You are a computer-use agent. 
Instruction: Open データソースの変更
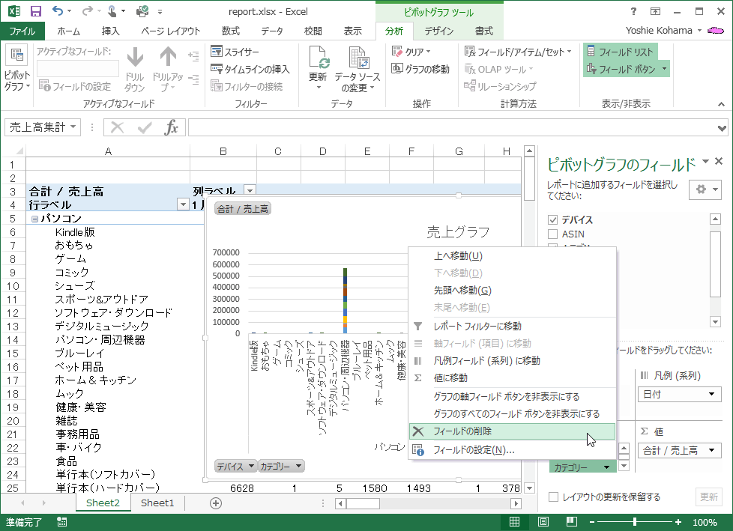click(358, 69)
